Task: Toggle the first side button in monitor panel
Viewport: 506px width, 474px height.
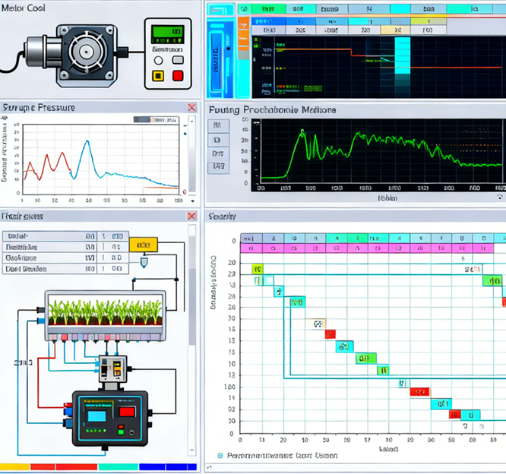Action: click(217, 125)
